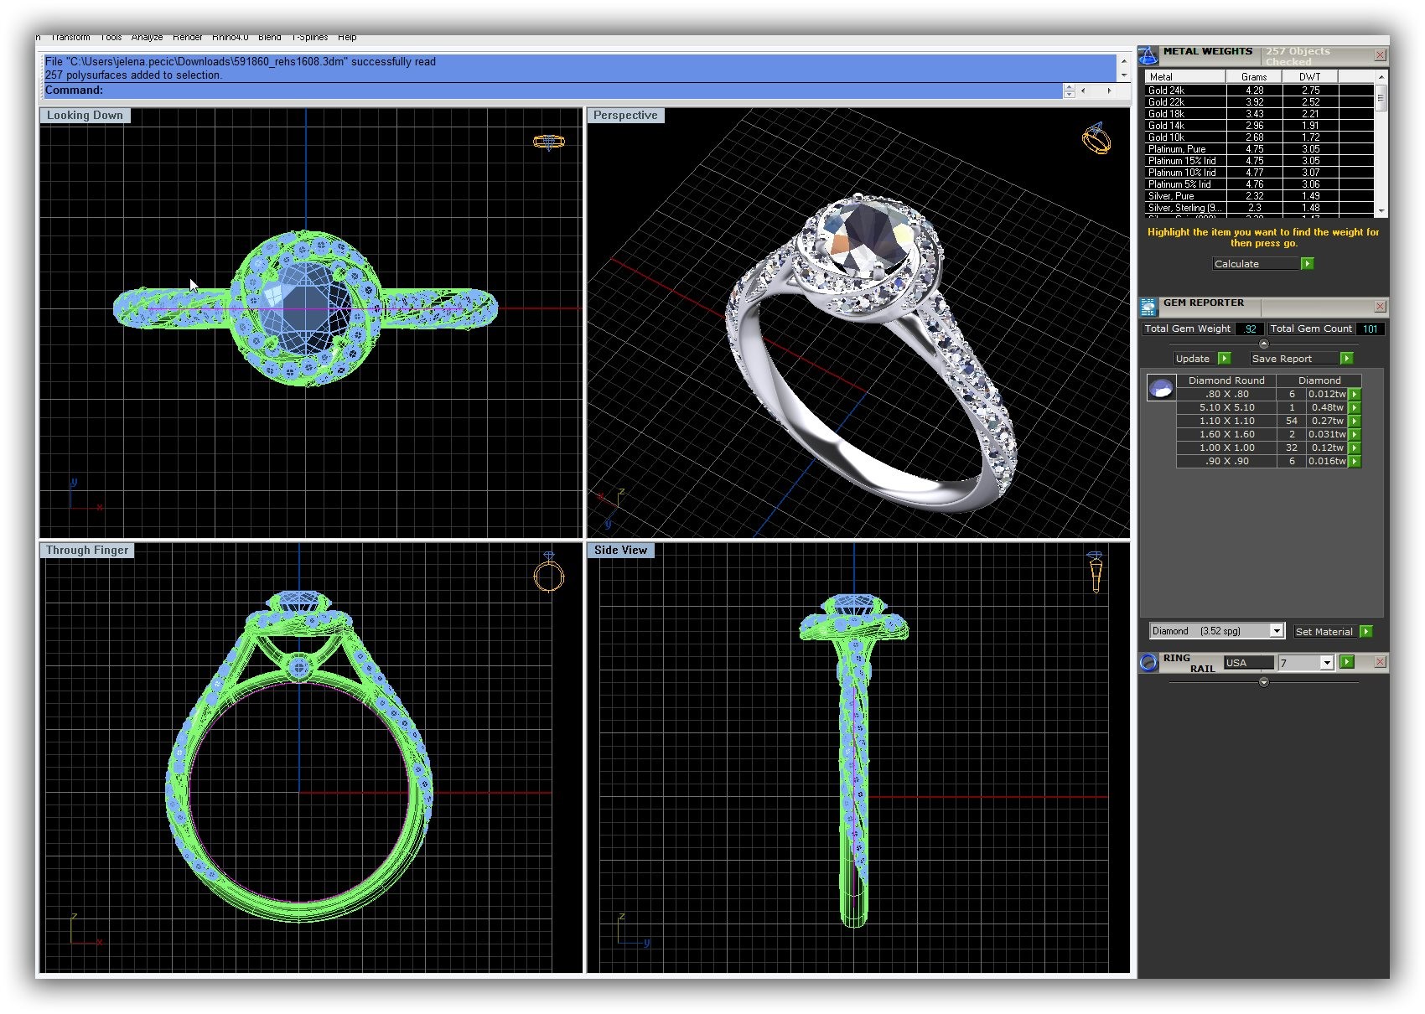Image resolution: width=1425 pixels, height=1014 pixels.
Task: Click the Perspective viewport title label
Action: [x=625, y=116]
